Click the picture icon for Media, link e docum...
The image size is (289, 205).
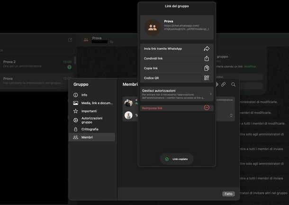76,103
